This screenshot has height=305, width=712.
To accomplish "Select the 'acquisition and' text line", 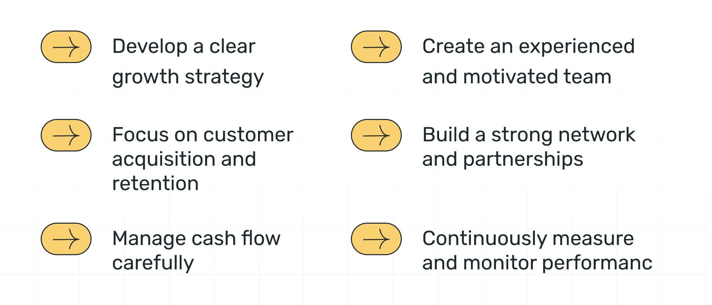I will coord(184,159).
